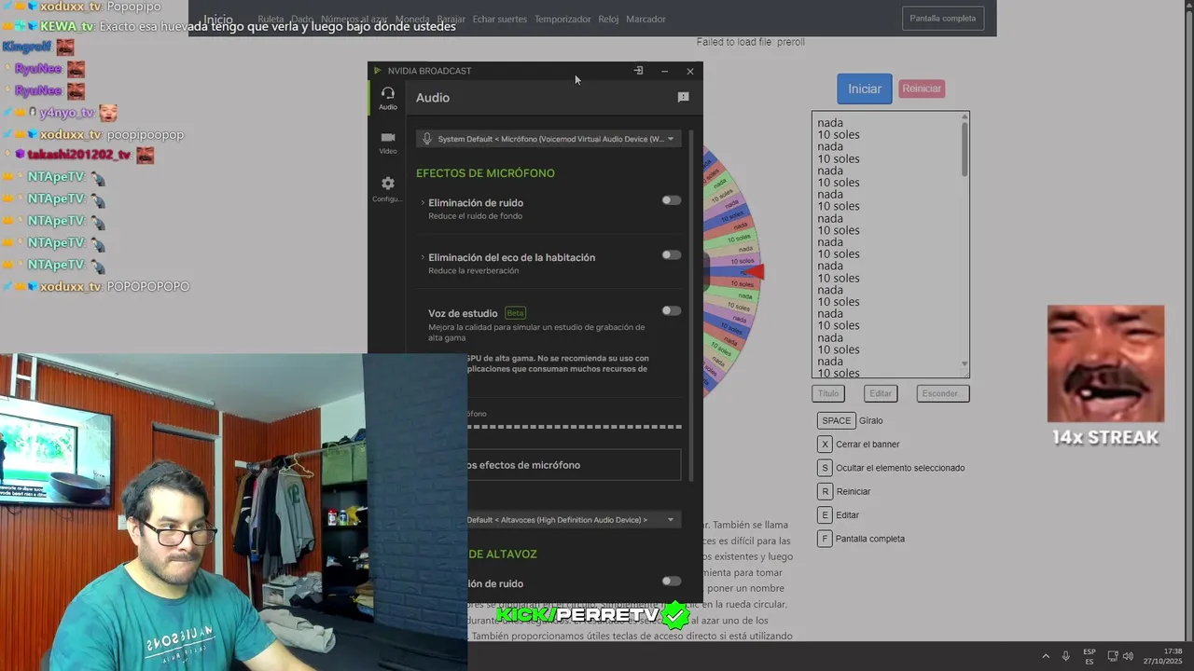Viewport: 1194px width, 671px height.
Task: Click the R key button next to Reiniciar
Action: pyautogui.click(x=825, y=491)
